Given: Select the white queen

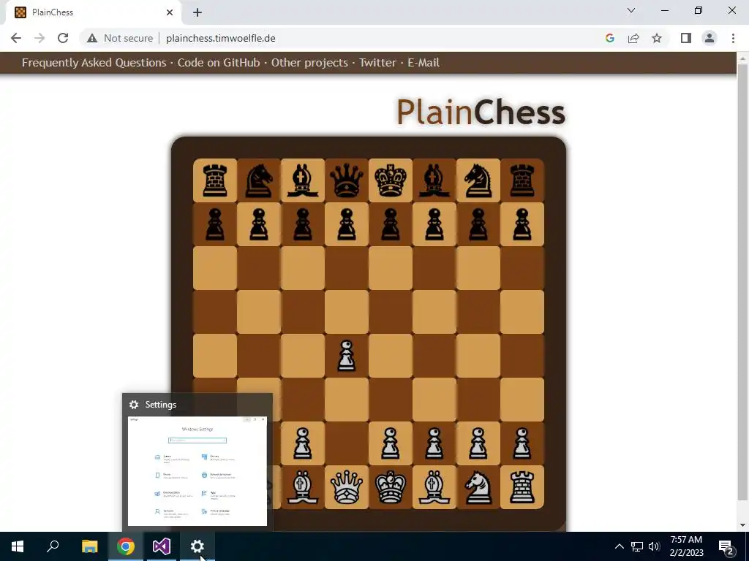Looking at the screenshot, I should [347, 487].
